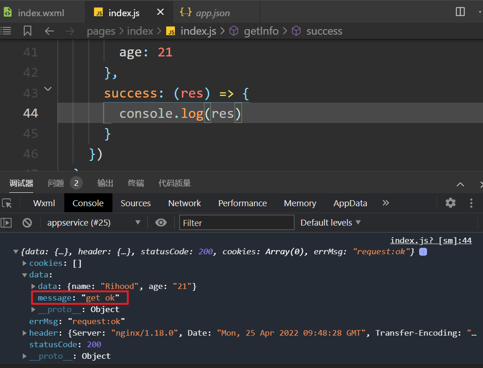Screen dimensions: 483x368
Task: Click the age: 21 code line
Action: click(x=146, y=52)
